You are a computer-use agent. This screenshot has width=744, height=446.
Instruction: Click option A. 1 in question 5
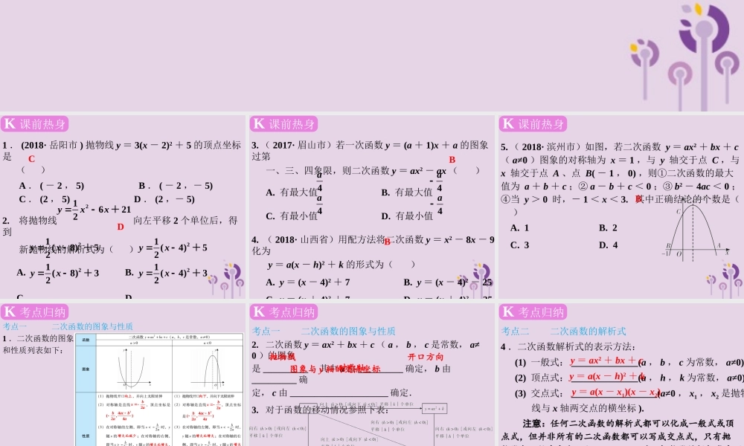pyautogui.click(x=519, y=228)
